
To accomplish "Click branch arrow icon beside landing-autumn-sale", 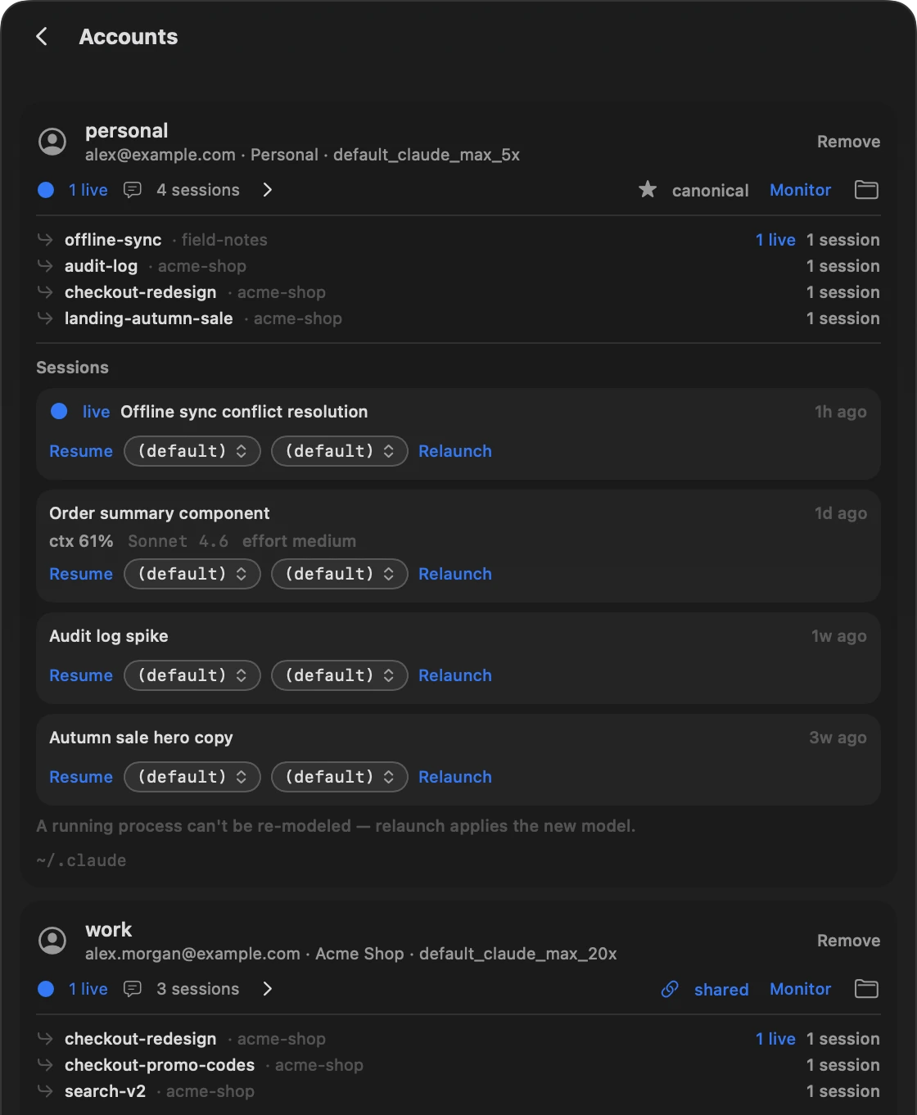I will click(x=45, y=318).
